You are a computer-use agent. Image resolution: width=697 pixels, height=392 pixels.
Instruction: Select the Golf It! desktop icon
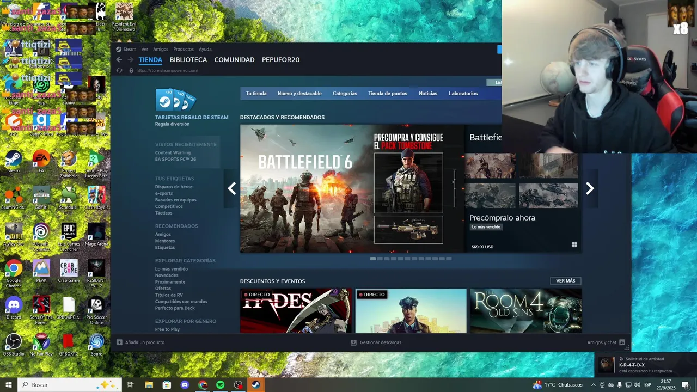tap(41, 198)
